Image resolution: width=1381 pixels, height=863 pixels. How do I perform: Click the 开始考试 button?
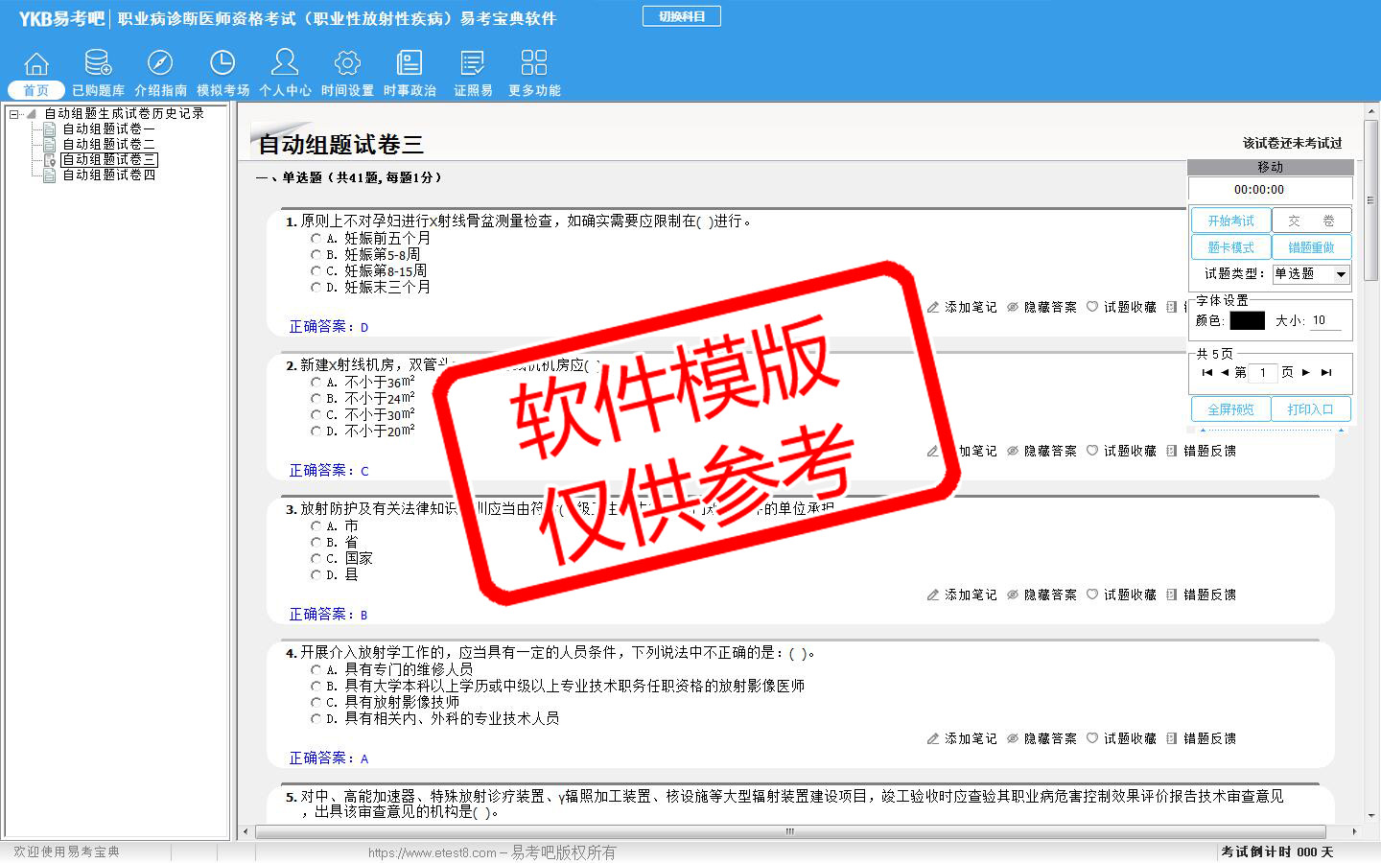(x=1230, y=221)
